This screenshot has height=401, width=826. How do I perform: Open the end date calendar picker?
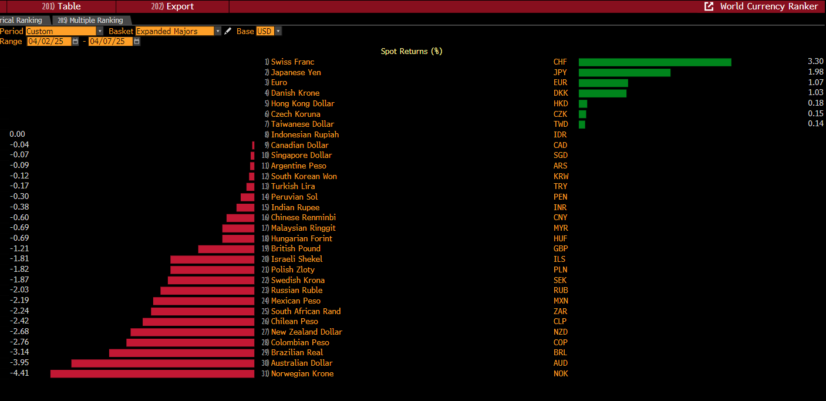(137, 42)
